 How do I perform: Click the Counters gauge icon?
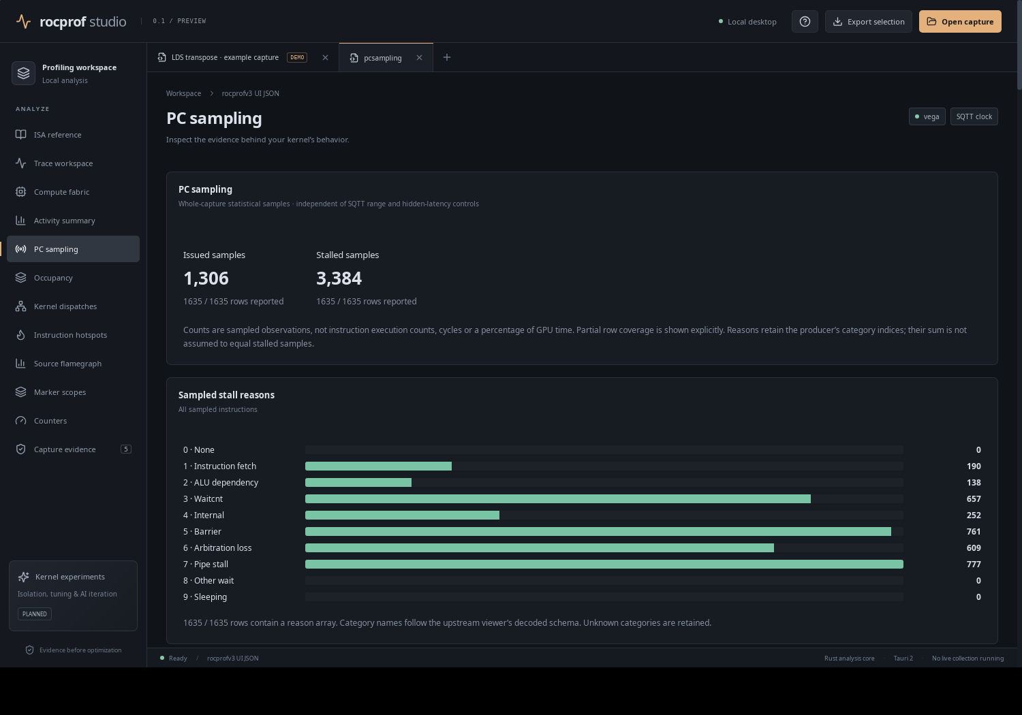coord(21,421)
